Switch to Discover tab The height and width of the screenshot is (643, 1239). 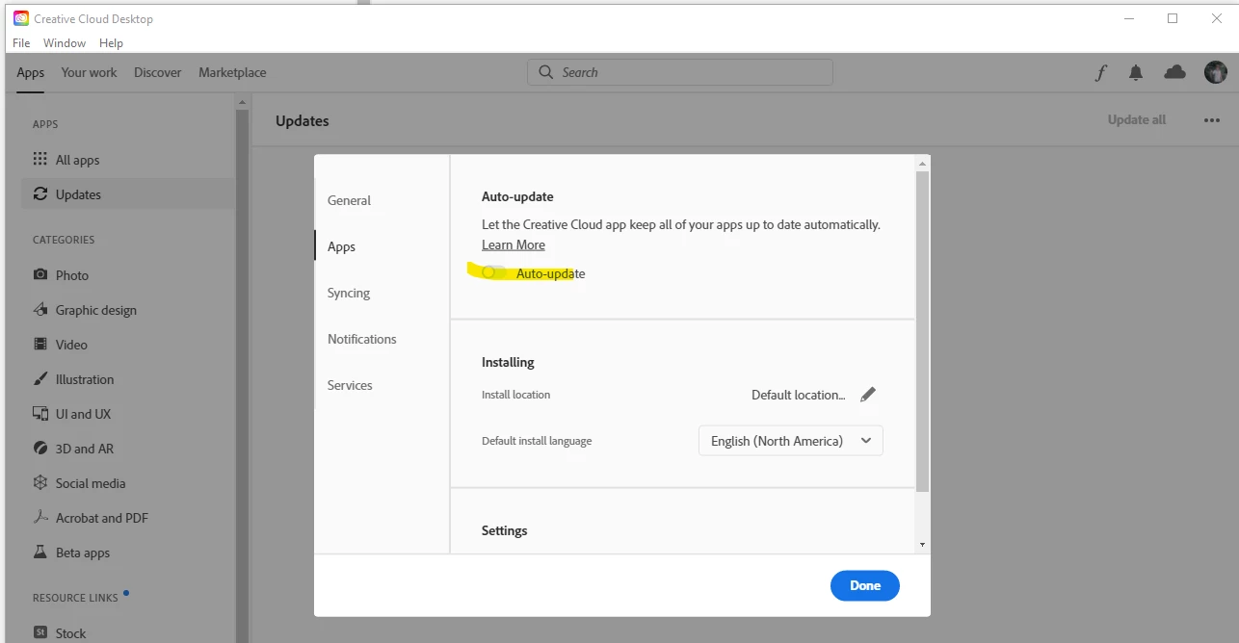[158, 72]
